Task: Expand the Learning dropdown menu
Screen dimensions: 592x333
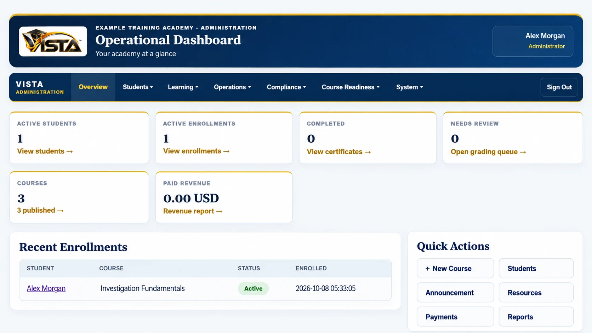Action: click(183, 87)
